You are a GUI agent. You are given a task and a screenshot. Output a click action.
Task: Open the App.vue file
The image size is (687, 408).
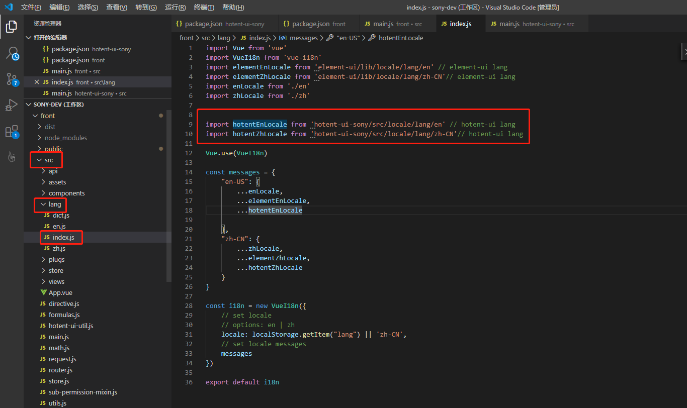(60, 292)
